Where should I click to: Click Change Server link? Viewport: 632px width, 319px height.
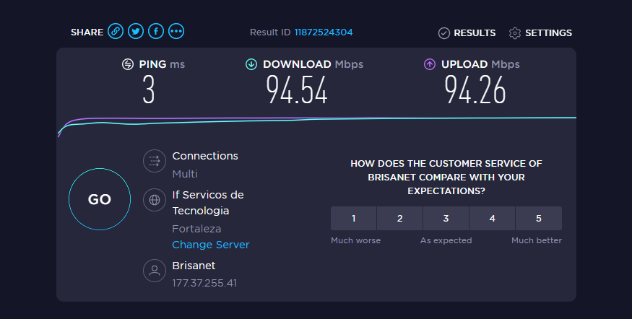click(211, 245)
